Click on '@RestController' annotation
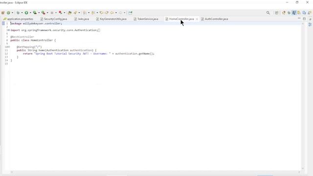Viewport: 313px width, 176px height. coord(22,37)
